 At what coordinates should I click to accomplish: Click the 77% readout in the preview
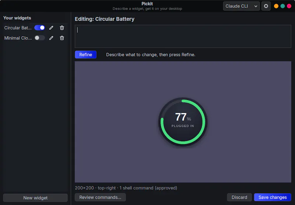(183, 117)
